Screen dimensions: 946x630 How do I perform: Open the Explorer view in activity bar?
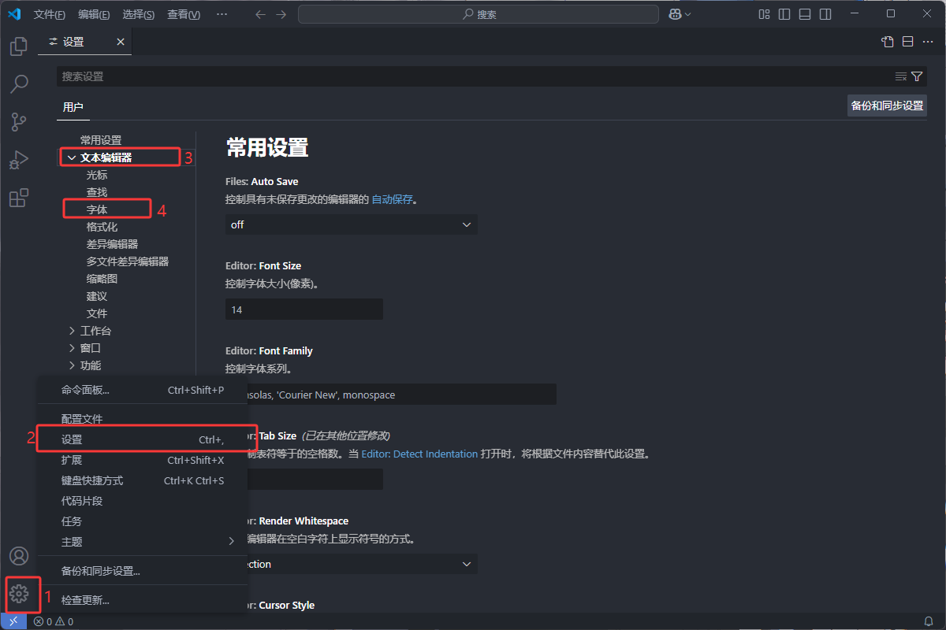point(18,46)
